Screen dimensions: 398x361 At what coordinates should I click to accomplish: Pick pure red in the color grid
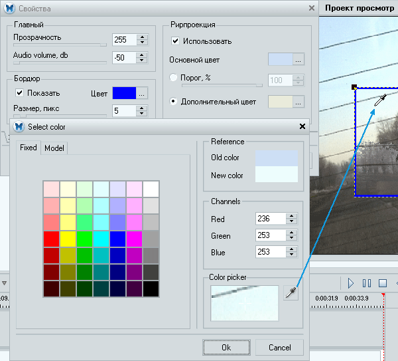coord(51,239)
